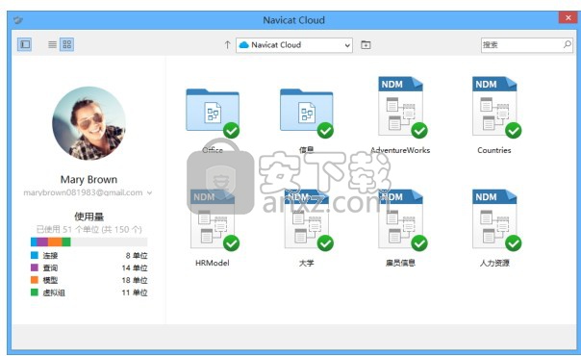
Task: Click the Countries file name label
Action: click(494, 150)
